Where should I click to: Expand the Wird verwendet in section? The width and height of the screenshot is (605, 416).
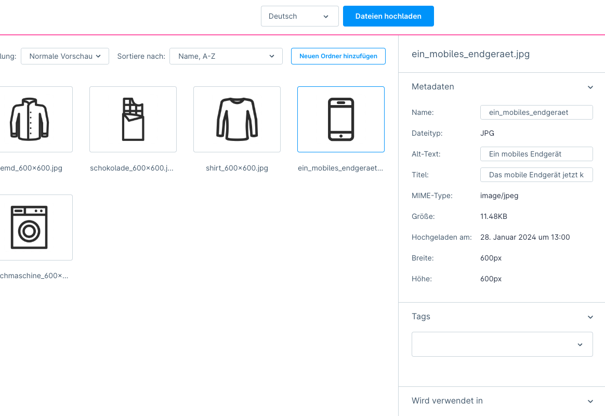590,401
